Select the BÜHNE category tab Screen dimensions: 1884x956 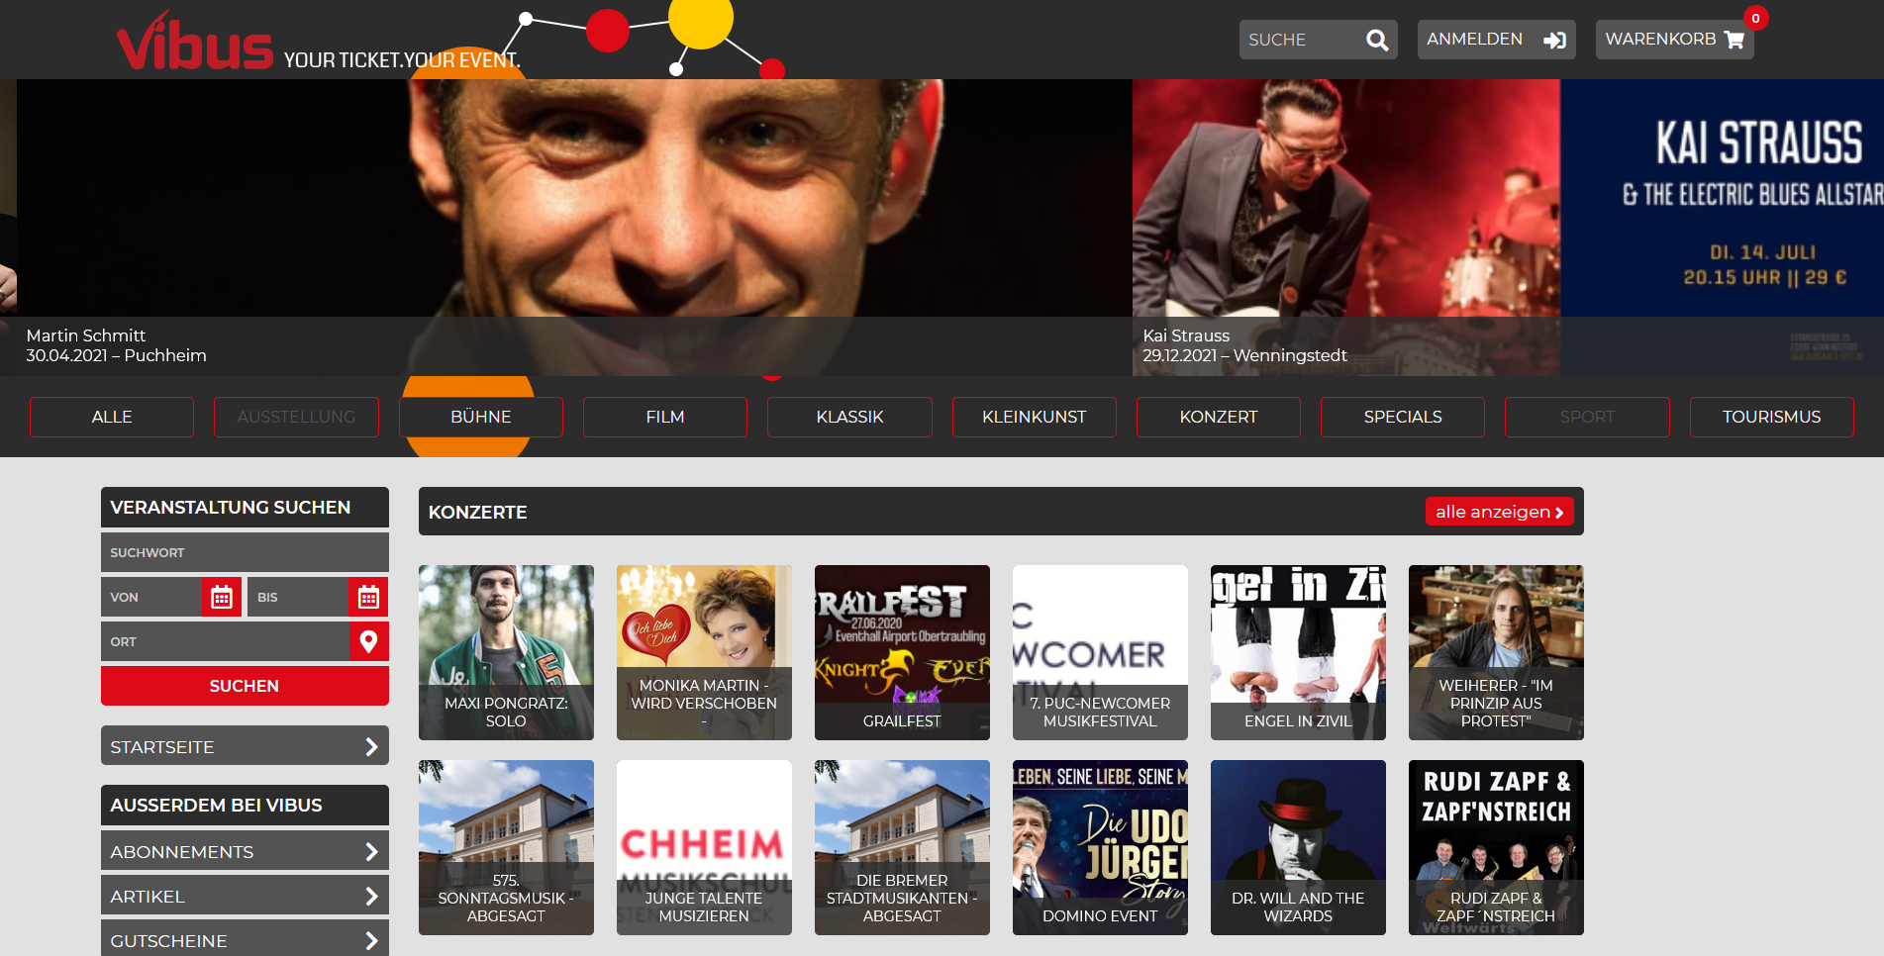tap(481, 417)
